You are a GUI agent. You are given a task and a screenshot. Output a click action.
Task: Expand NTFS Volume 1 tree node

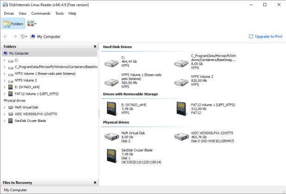tap(5, 74)
